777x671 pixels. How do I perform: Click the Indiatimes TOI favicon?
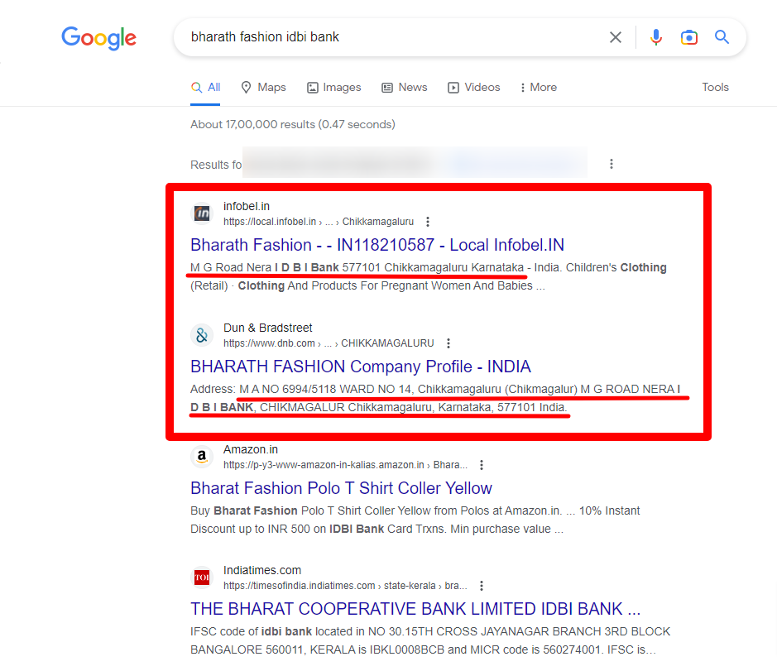click(203, 578)
